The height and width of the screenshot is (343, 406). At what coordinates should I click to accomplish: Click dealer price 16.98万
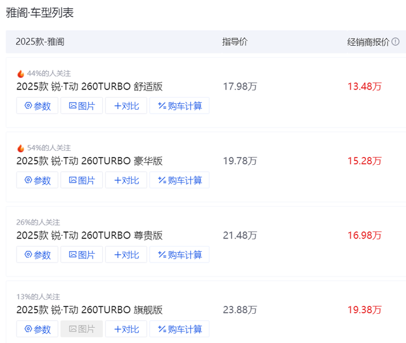[365, 235]
